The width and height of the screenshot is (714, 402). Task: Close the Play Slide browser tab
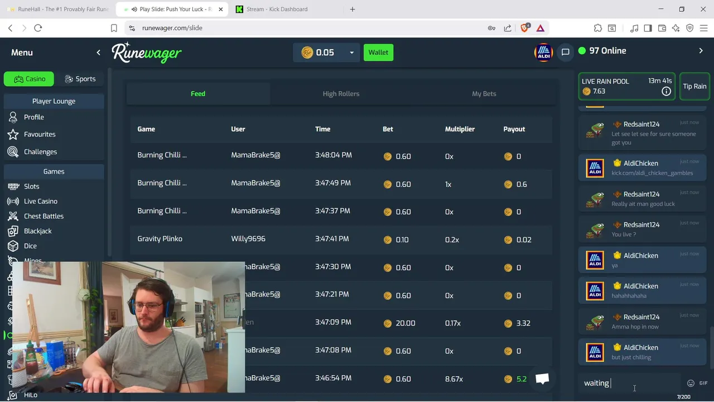(x=221, y=9)
